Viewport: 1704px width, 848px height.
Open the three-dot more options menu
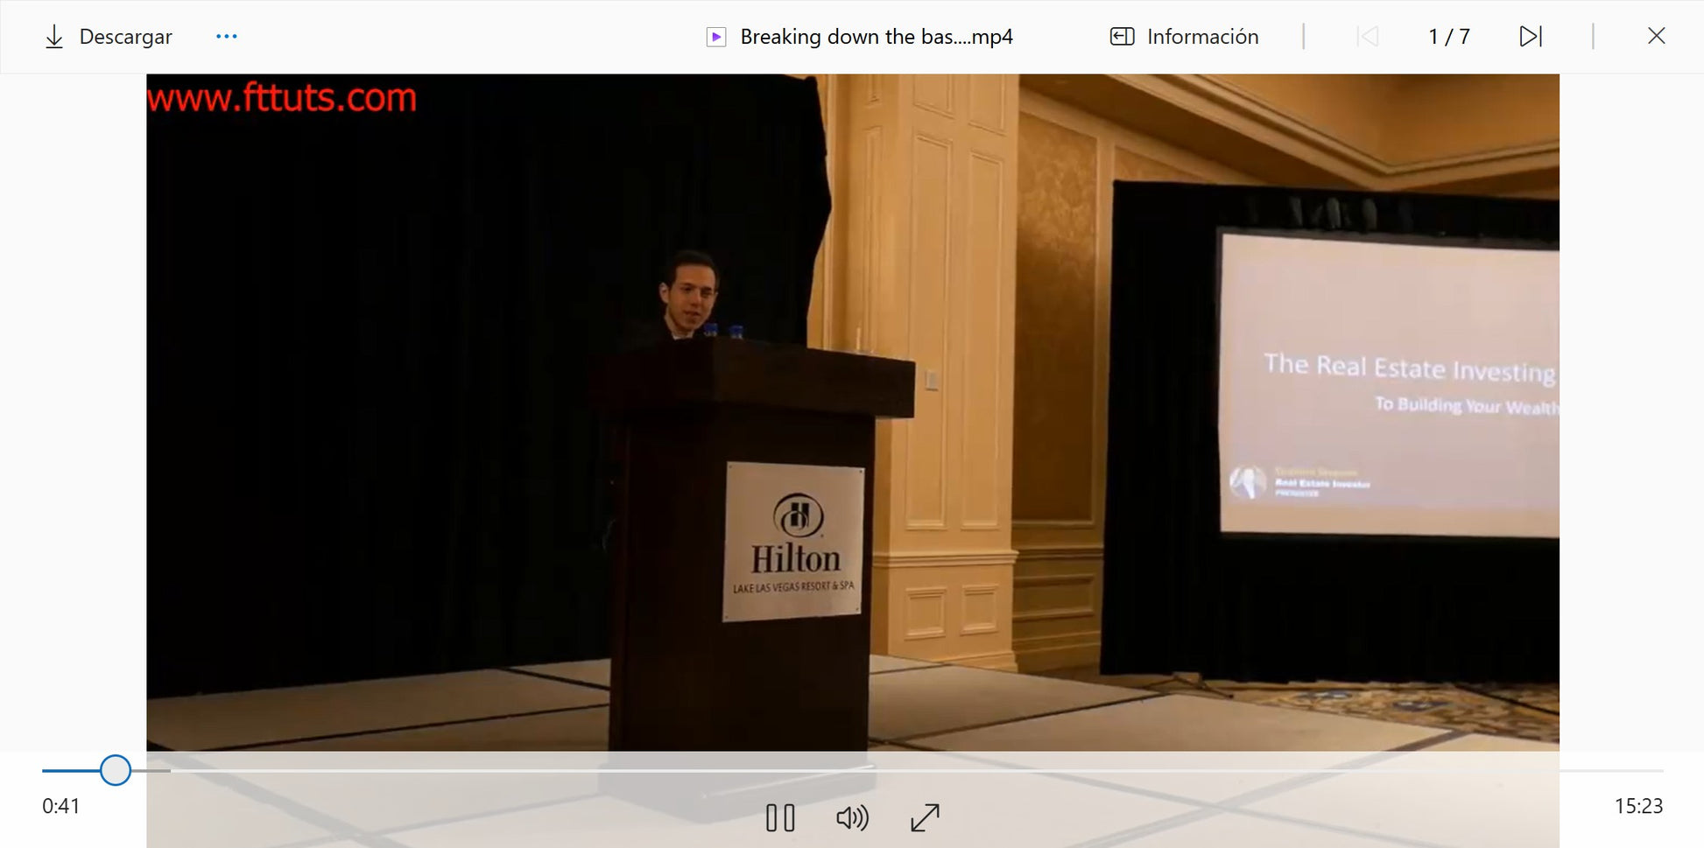click(x=226, y=36)
